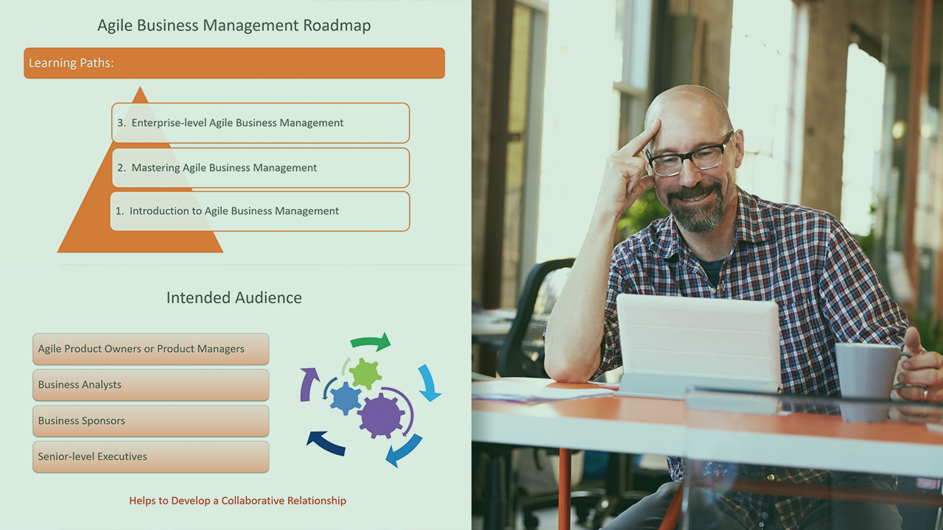Click the green gear icon

click(365, 374)
